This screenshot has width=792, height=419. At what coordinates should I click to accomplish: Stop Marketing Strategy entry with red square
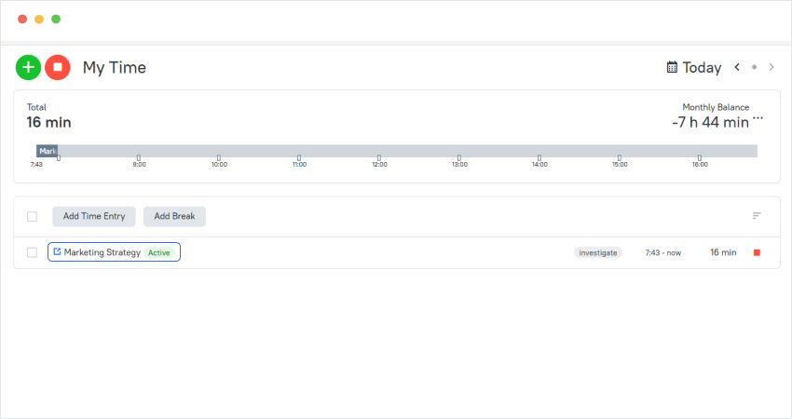[757, 252]
